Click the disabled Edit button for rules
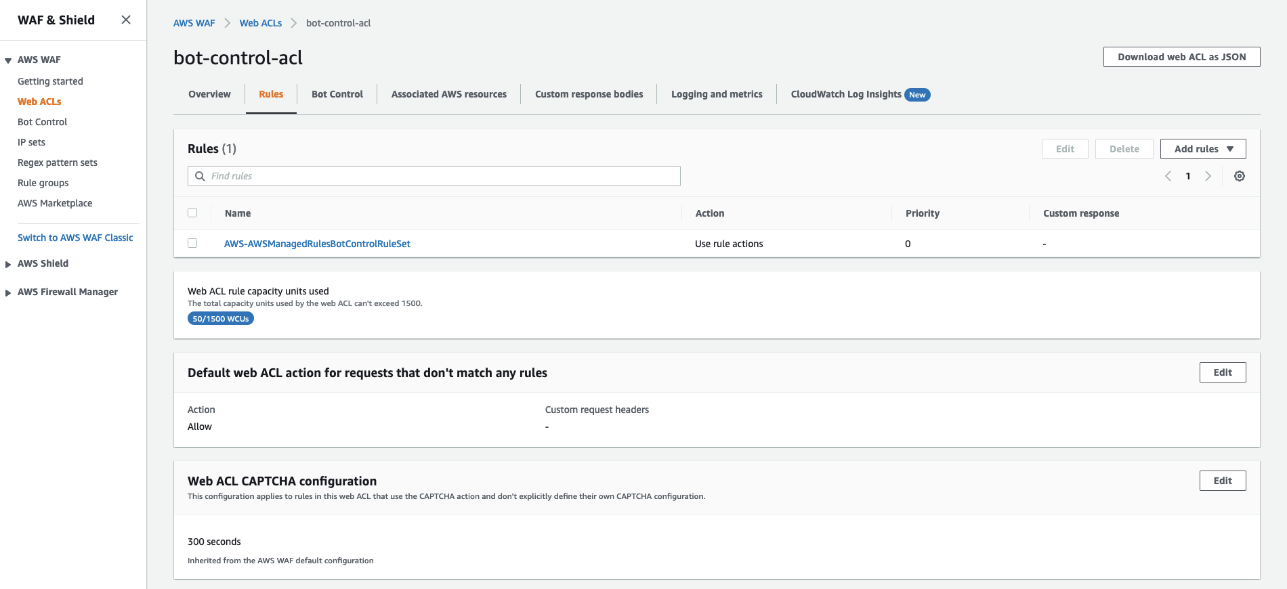 click(x=1065, y=149)
